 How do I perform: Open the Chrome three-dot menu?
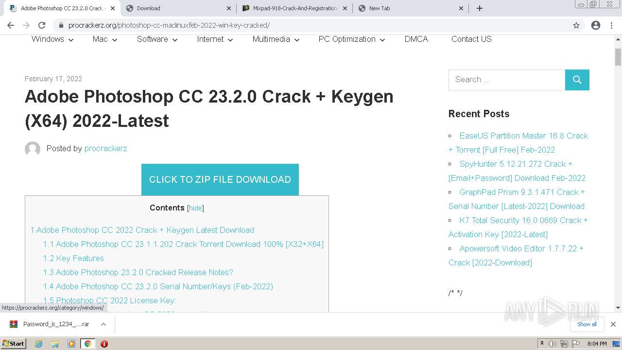coord(611,25)
